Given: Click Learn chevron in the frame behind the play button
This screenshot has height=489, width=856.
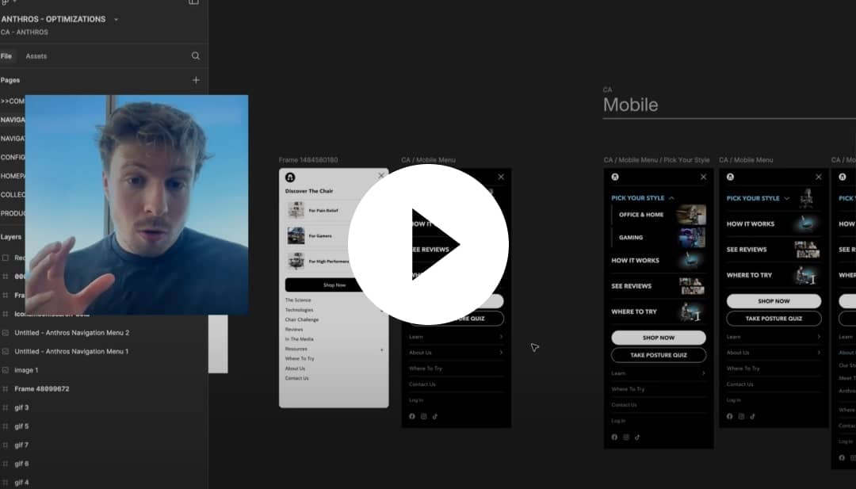Looking at the screenshot, I should [x=501, y=337].
